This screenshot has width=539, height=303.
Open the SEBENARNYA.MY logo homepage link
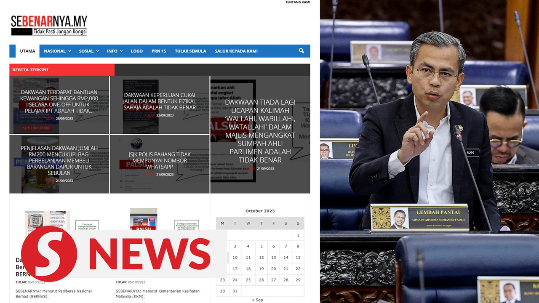(49, 26)
